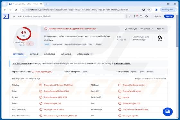Click the Community Score badge

(30, 44)
